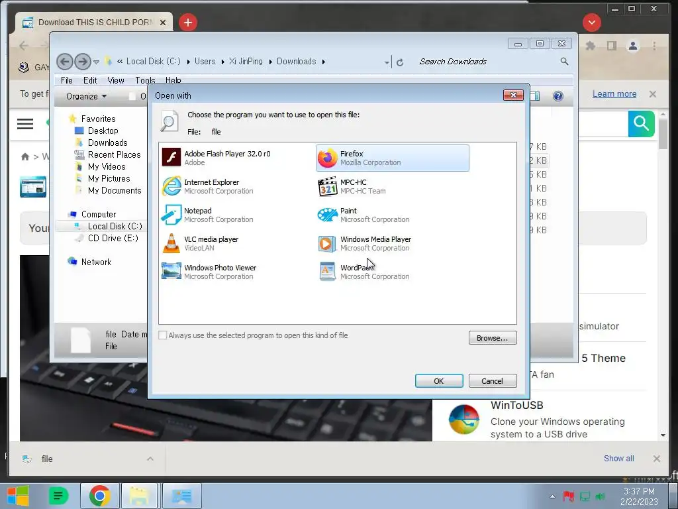Open browser extensions puzzle icon
The height and width of the screenshot is (509, 678).
[x=590, y=46]
